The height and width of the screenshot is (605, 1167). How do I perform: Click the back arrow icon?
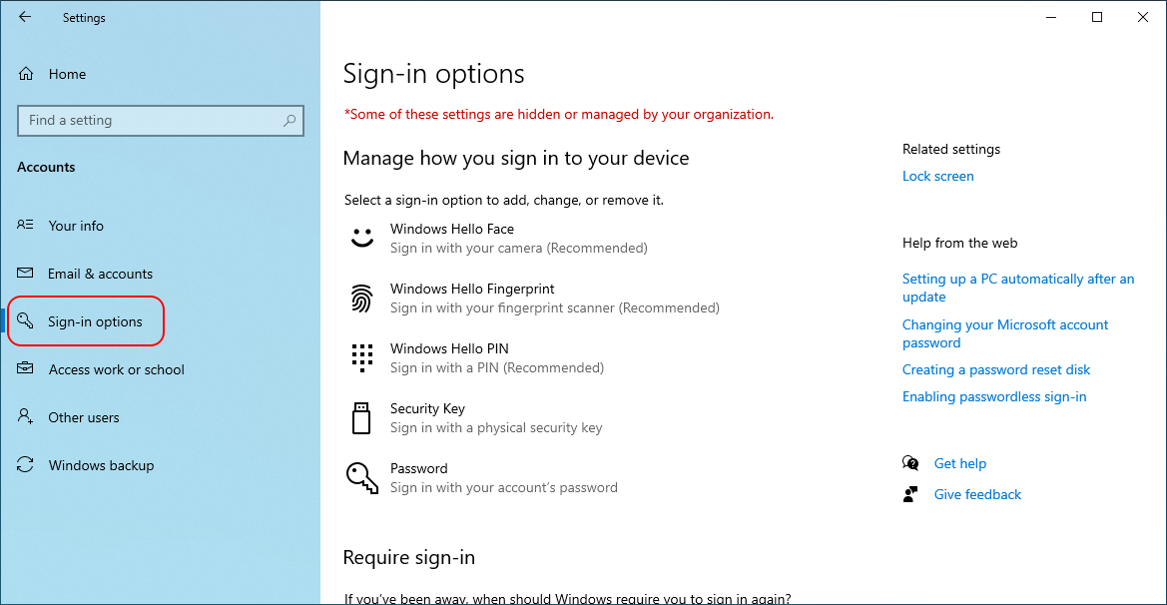[25, 17]
